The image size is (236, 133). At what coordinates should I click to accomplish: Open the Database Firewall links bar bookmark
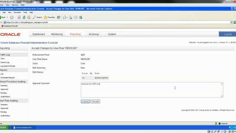pyautogui.click(x=9, y=26)
